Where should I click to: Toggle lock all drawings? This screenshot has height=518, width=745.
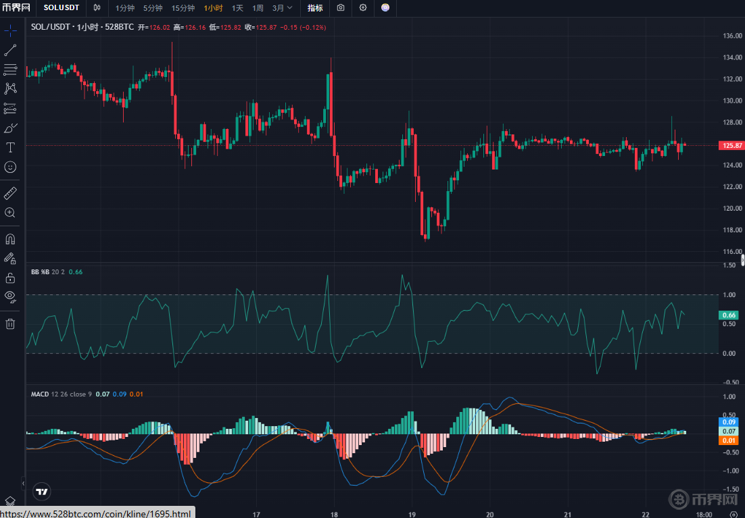click(x=10, y=278)
